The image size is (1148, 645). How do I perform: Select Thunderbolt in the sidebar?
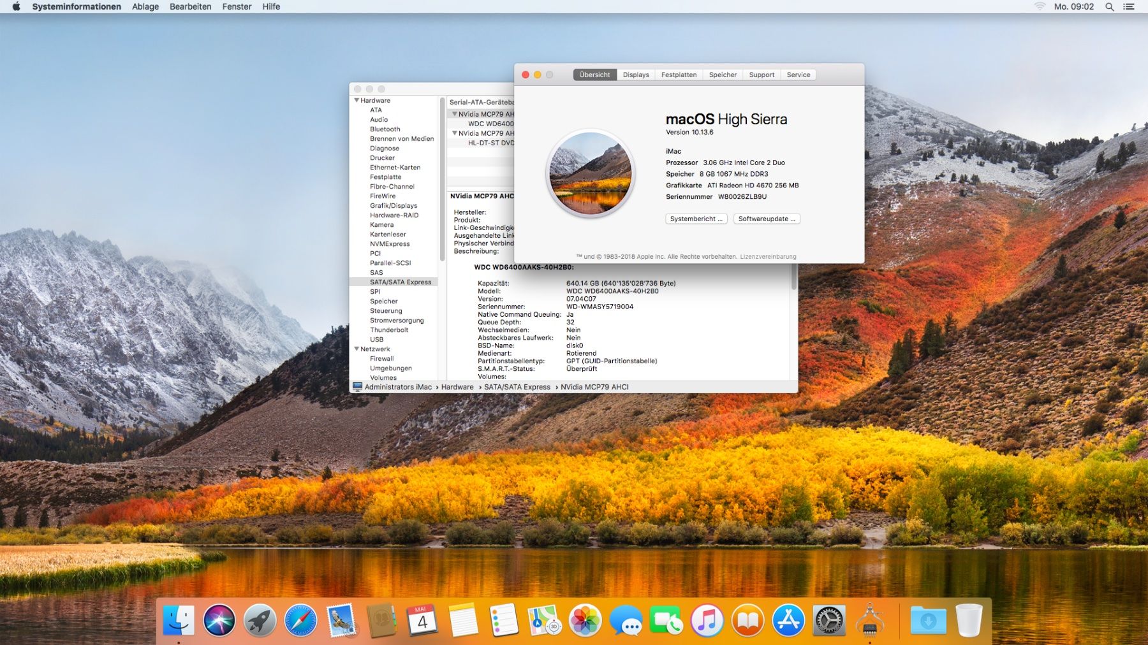coord(389,330)
